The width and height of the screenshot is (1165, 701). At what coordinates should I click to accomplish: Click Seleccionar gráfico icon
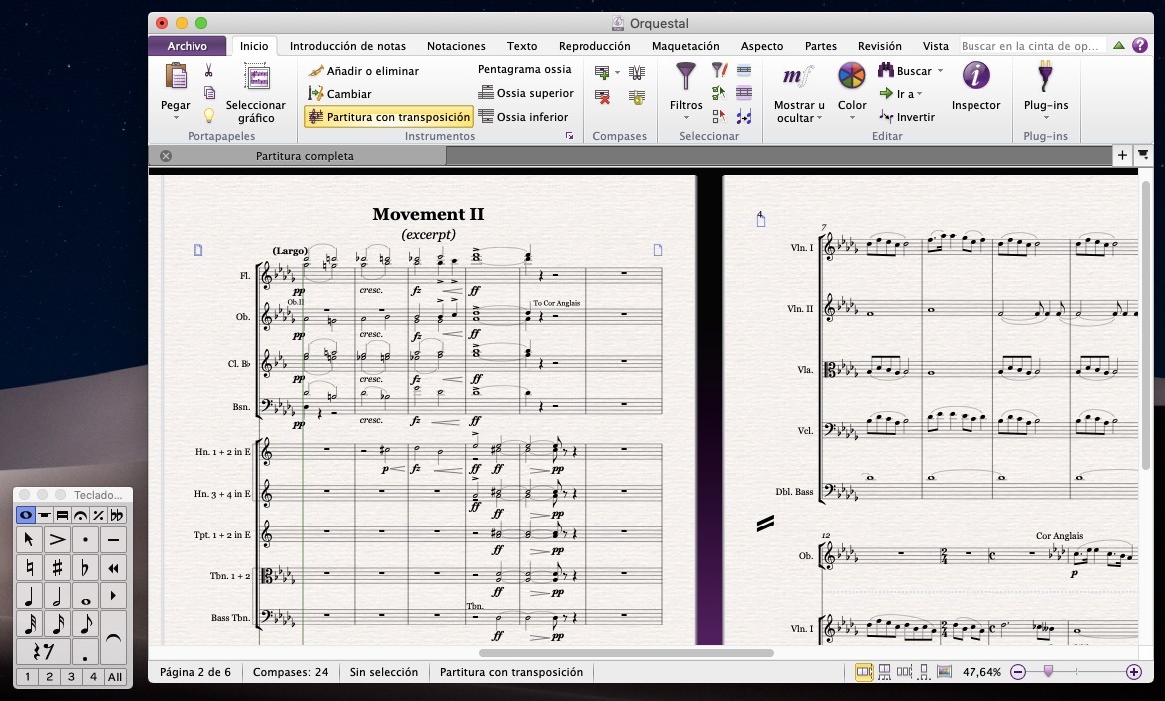(257, 77)
